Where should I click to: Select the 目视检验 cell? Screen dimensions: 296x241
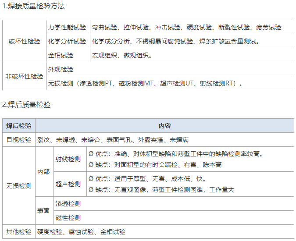[x=19, y=140]
